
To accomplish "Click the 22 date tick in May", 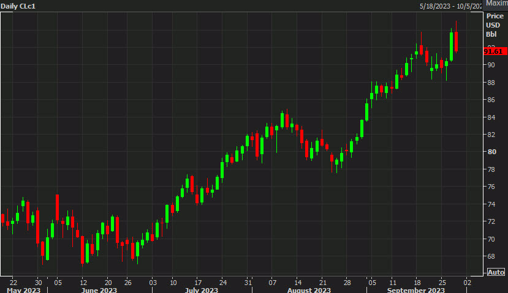I will click(x=13, y=283).
